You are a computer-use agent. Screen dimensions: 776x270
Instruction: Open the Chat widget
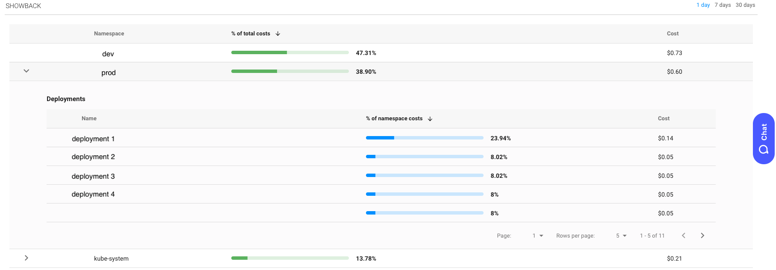(x=764, y=139)
